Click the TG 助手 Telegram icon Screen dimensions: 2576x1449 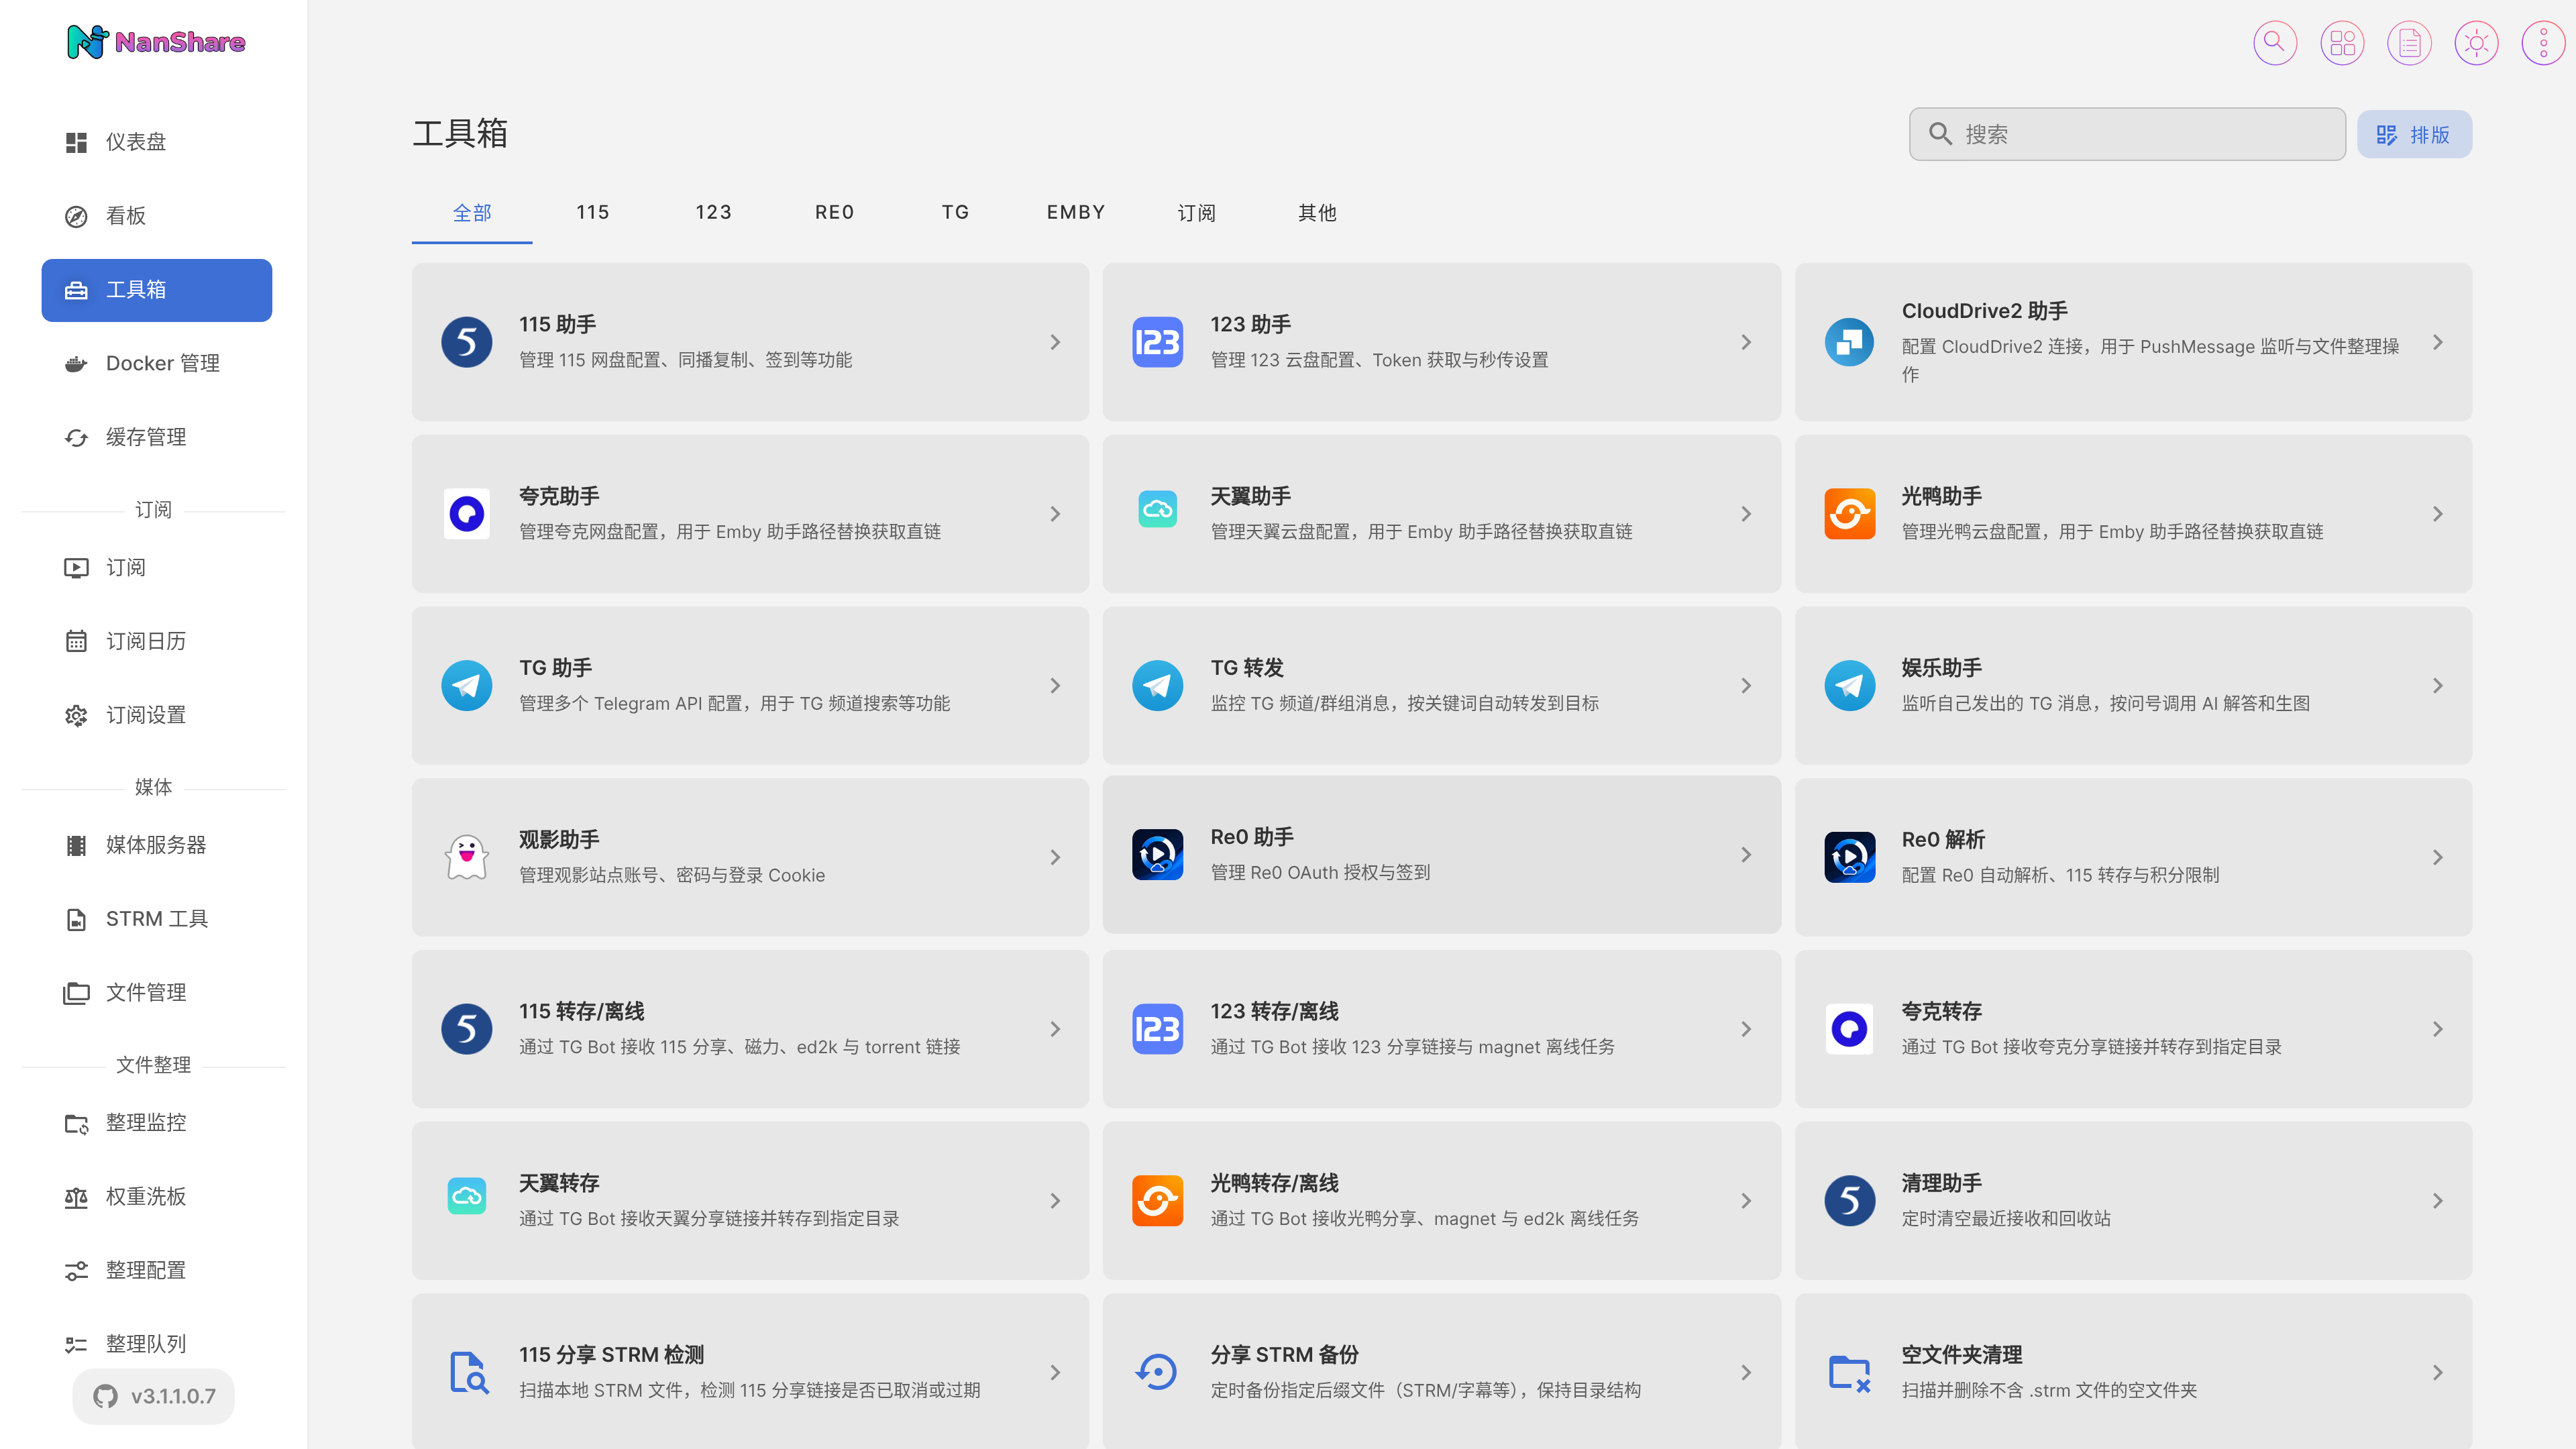[466, 686]
